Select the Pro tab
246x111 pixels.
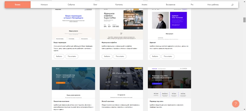[192, 5]
